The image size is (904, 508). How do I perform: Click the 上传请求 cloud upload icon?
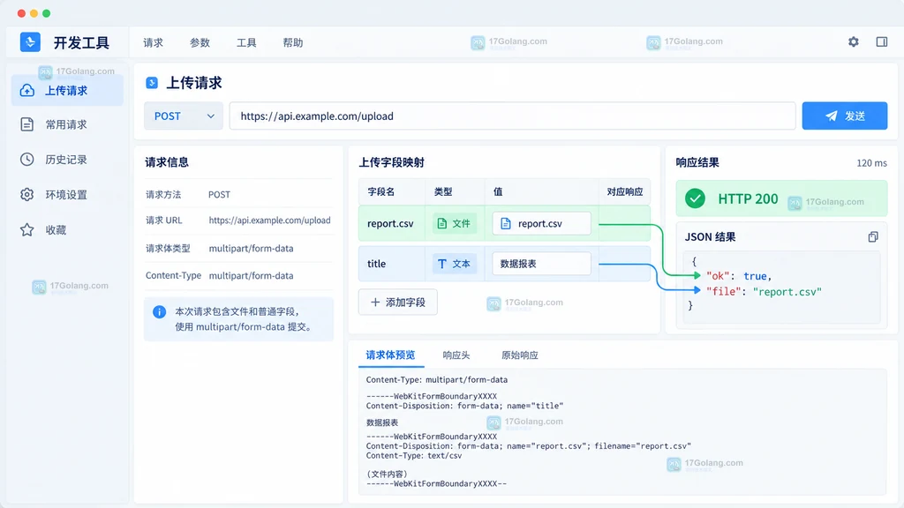click(x=27, y=91)
